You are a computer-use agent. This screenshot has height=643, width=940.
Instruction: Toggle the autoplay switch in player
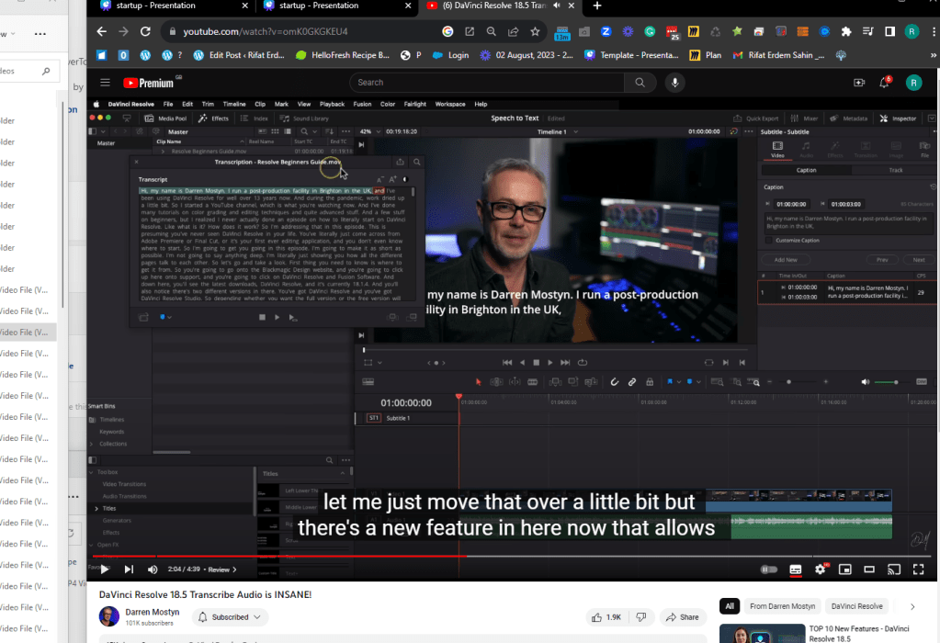click(769, 570)
